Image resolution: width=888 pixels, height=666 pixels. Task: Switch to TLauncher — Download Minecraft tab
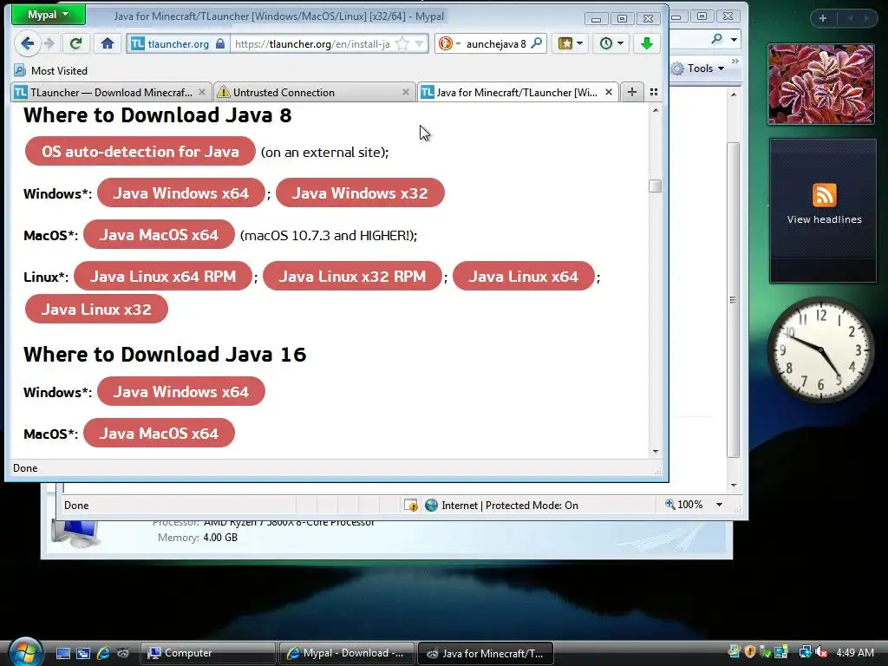pyautogui.click(x=112, y=92)
